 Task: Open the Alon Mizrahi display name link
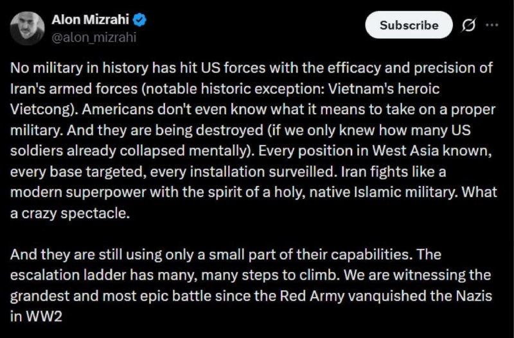pyautogui.click(x=90, y=20)
